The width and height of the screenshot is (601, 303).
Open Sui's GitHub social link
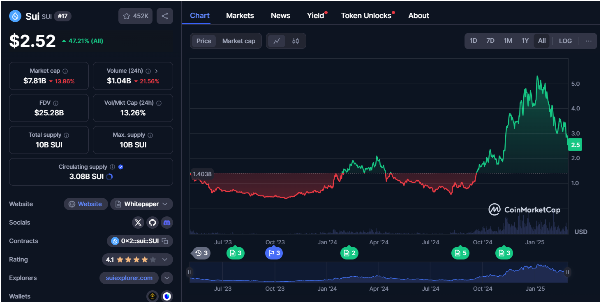click(x=153, y=223)
